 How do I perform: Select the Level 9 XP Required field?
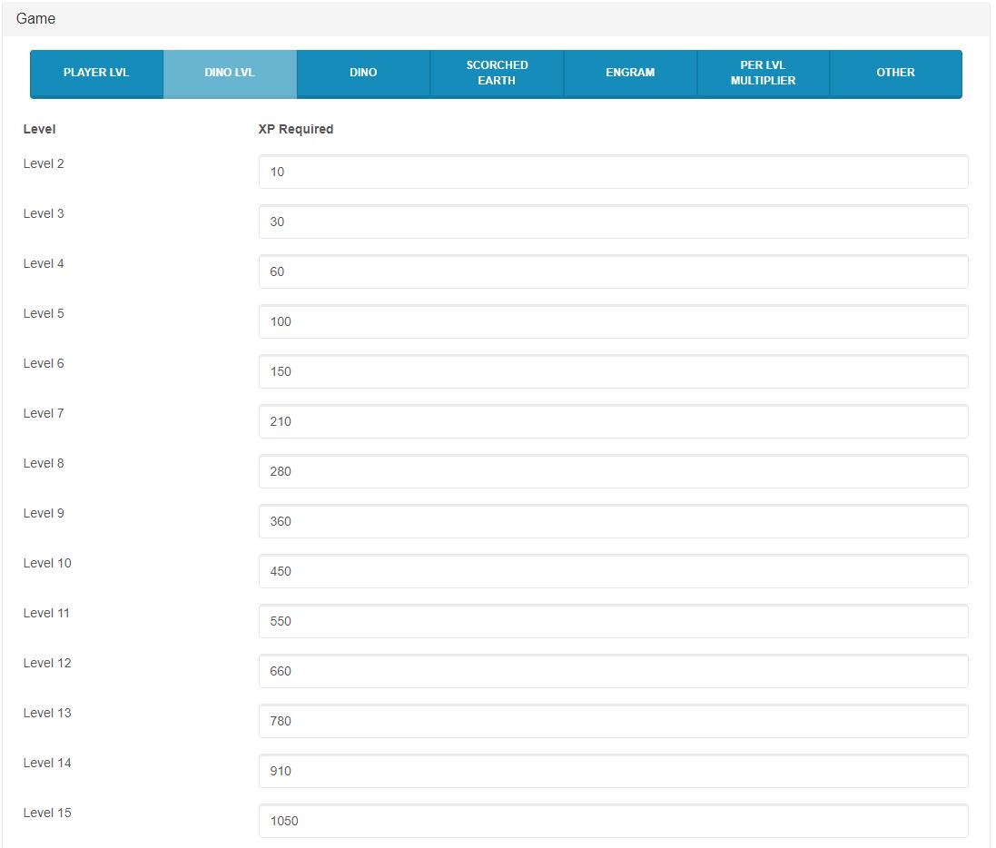point(613,521)
